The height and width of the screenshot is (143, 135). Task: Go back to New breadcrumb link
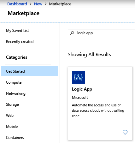pos(38,4)
